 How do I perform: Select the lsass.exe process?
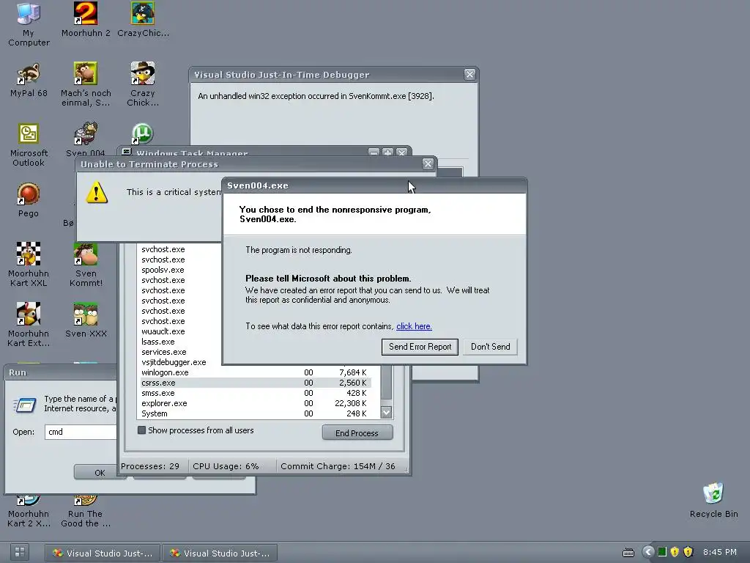tap(158, 342)
